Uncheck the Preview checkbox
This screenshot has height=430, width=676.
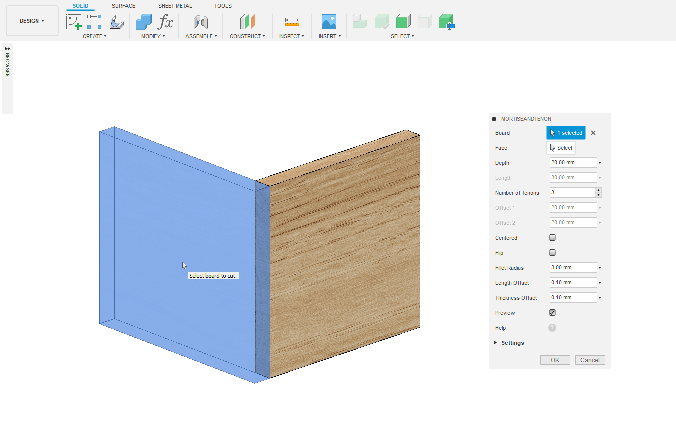[552, 313]
